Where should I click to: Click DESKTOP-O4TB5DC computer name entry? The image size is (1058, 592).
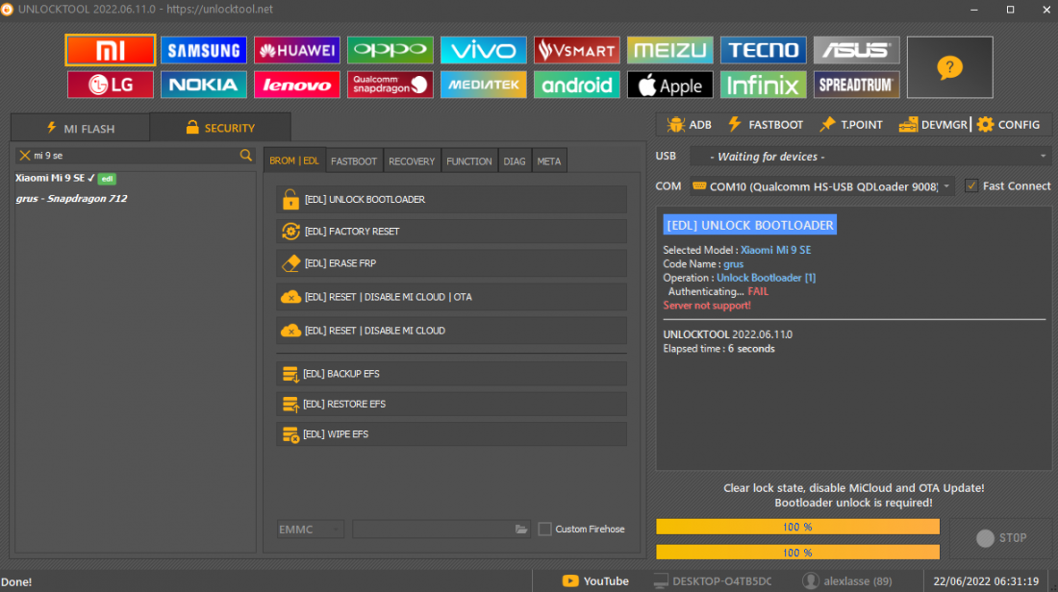pyautogui.click(x=713, y=581)
